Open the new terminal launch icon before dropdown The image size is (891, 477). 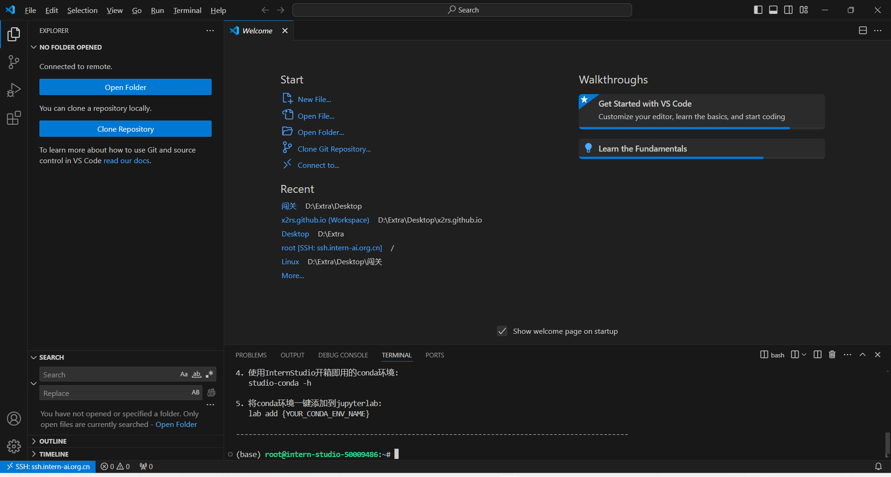tap(795, 355)
